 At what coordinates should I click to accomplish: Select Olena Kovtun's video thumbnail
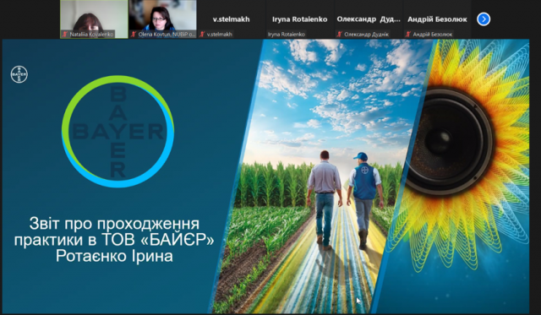(162, 19)
